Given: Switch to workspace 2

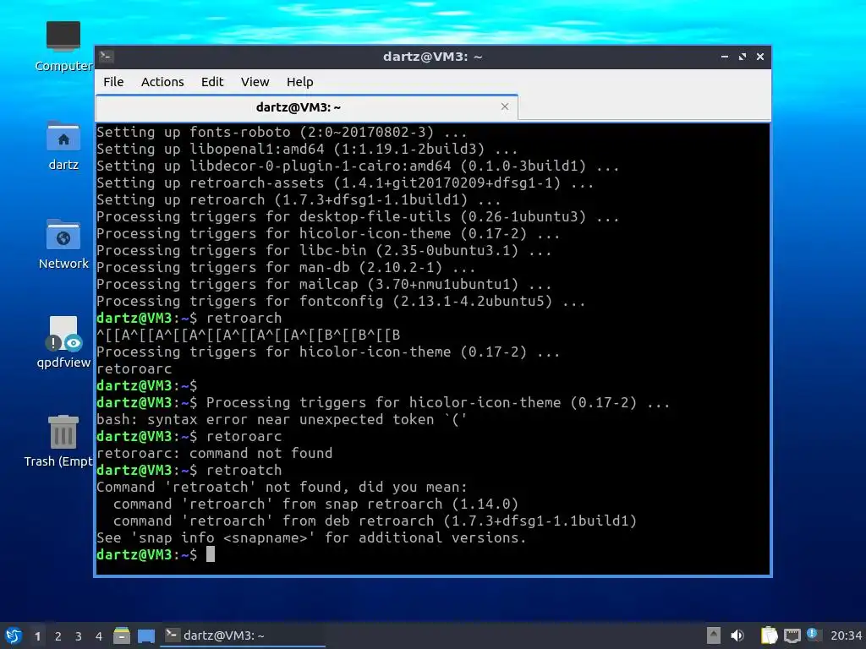Looking at the screenshot, I should coord(58,636).
